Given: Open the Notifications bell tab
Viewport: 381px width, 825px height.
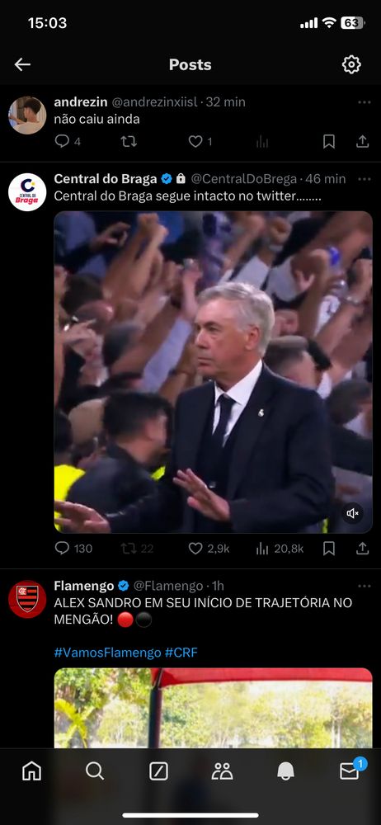Looking at the screenshot, I should [285, 771].
